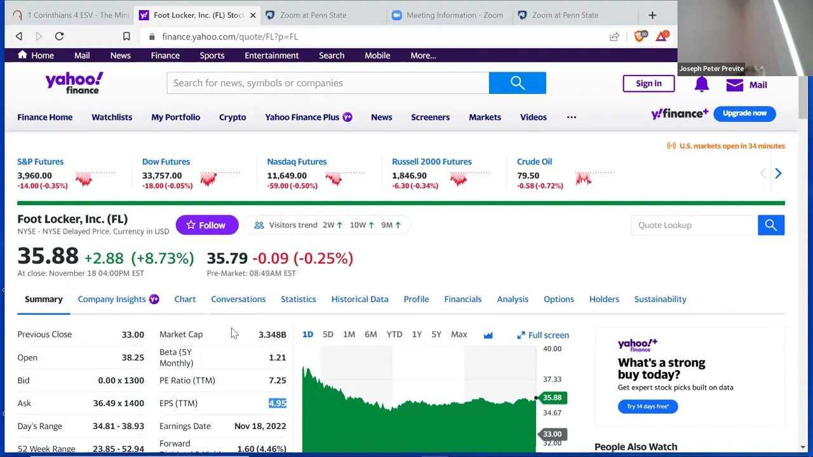
Task: Open Watchlists navigation item
Action: click(x=112, y=117)
